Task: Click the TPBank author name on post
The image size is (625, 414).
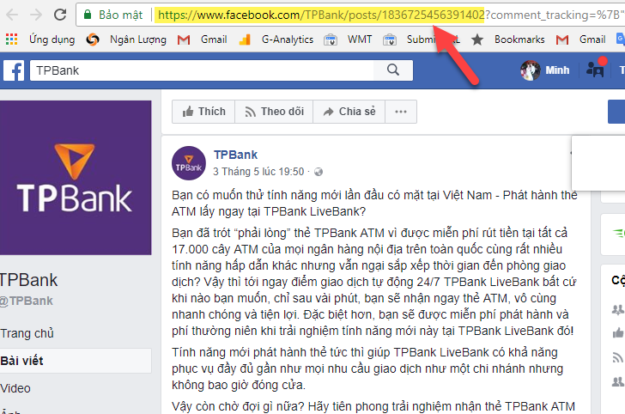Action: coord(235,155)
